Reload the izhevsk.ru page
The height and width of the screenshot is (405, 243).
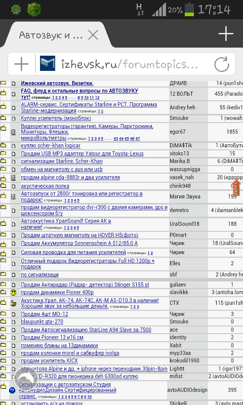click(222, 64)
